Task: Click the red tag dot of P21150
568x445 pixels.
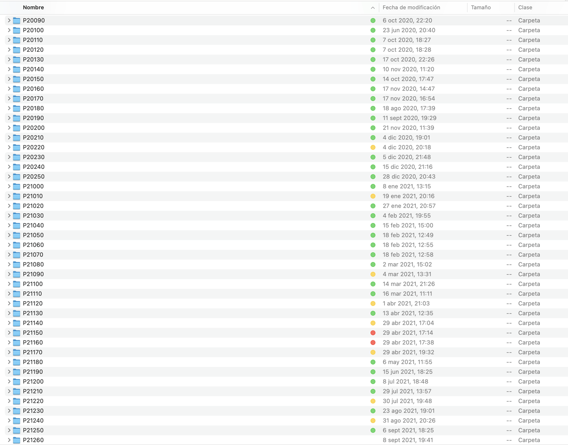Action: click(x=373, y=333)
